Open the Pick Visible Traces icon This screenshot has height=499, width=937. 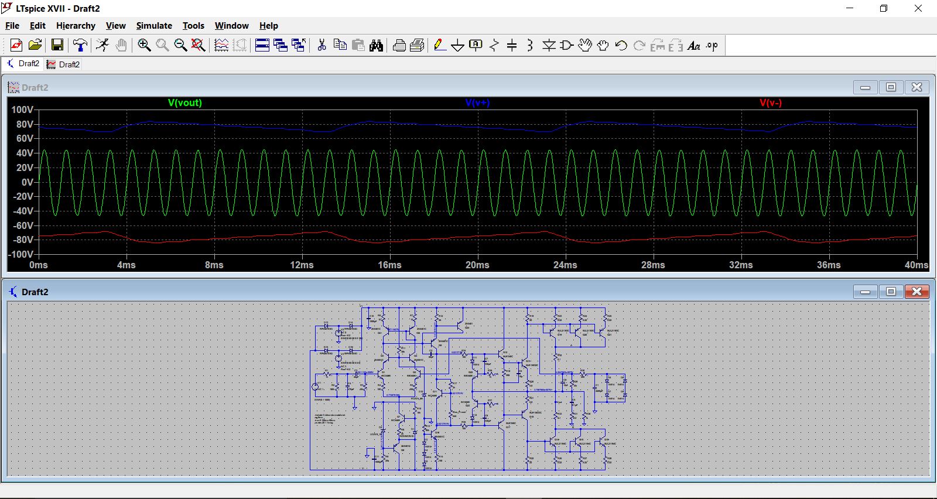pos(221,45)
